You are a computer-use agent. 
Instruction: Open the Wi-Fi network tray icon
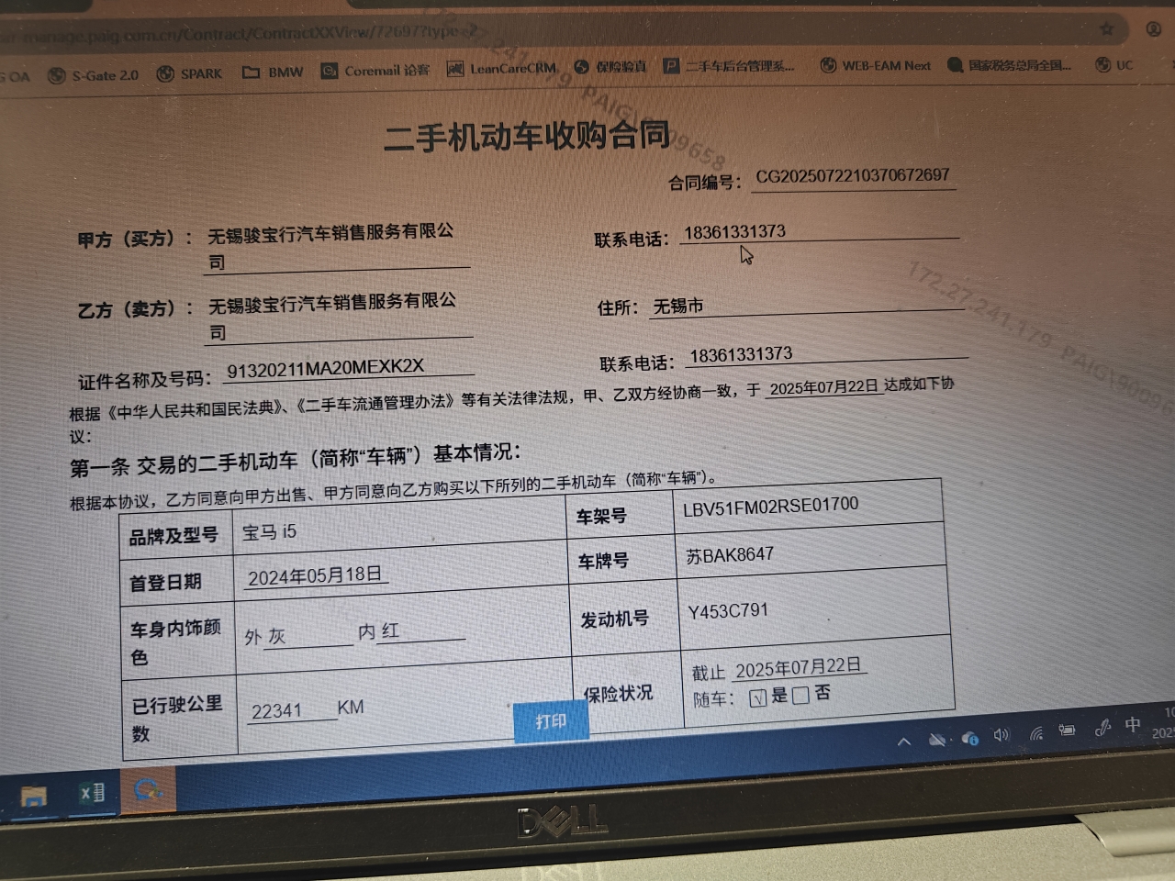[1036, 732]
